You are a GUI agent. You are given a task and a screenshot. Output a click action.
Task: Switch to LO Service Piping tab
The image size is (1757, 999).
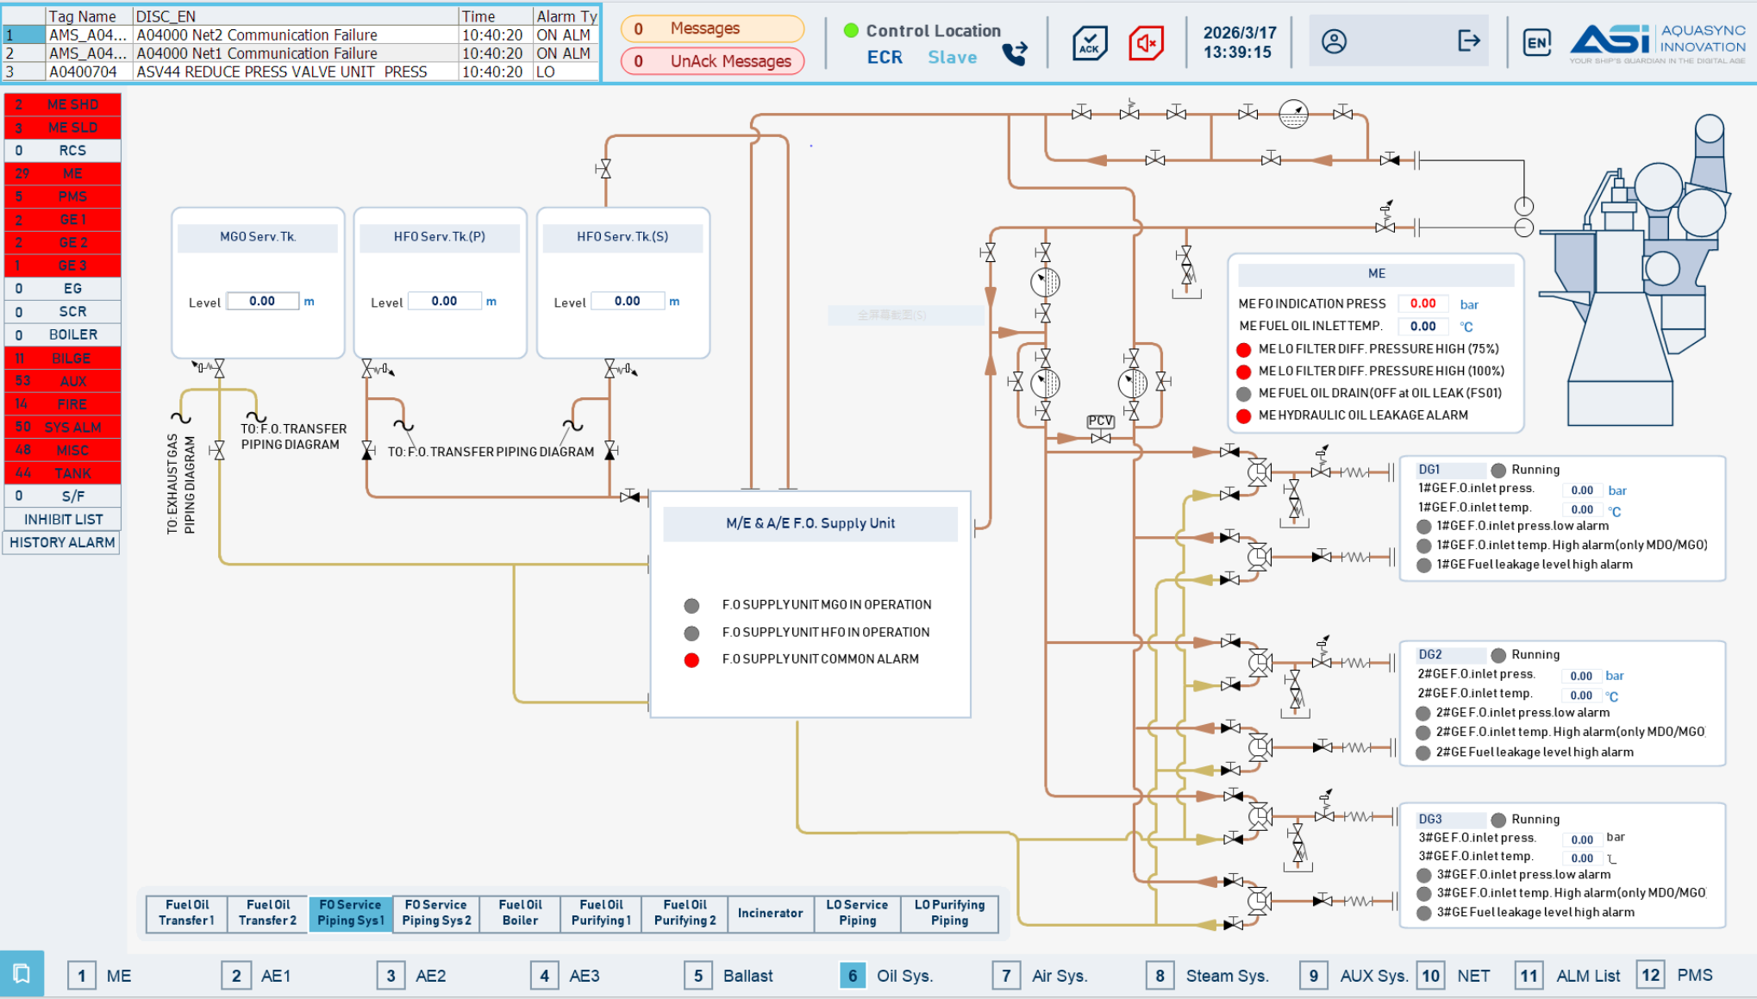pyautogui.click(x=857, y=913)
